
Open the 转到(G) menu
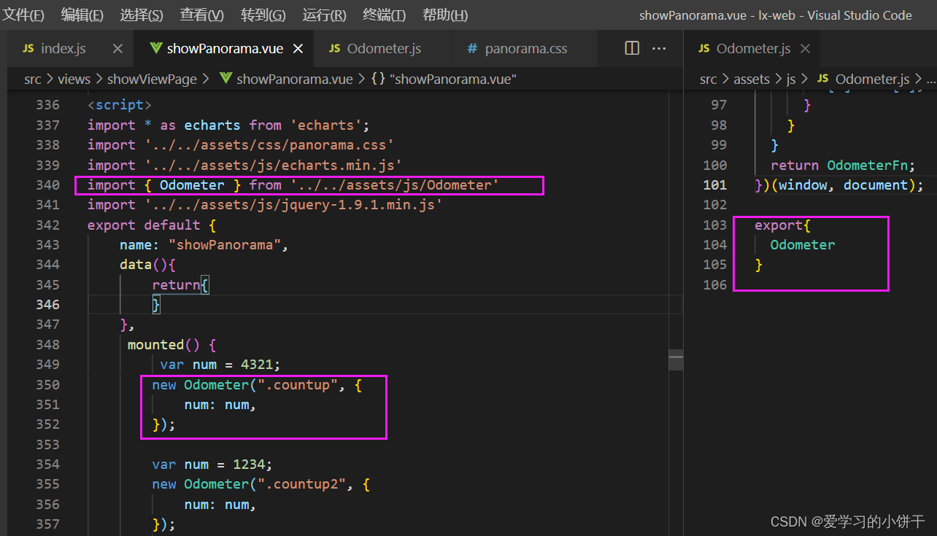click(263, 15)
